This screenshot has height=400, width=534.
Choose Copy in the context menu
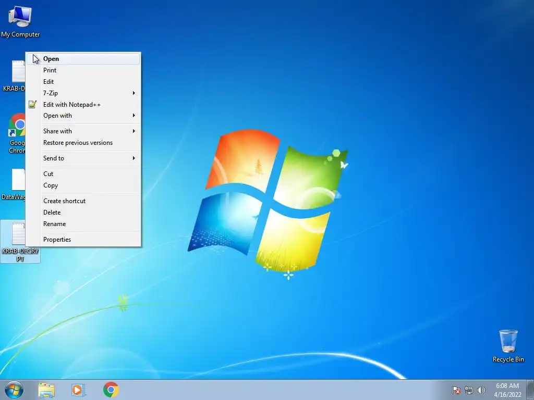[83, 185]
